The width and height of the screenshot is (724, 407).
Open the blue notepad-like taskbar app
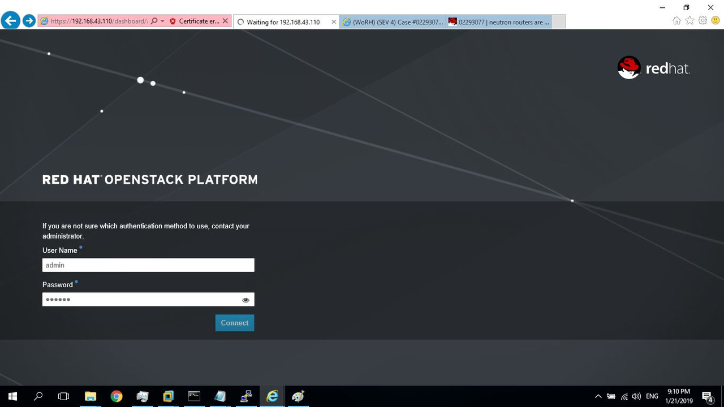tap(220, 396)
